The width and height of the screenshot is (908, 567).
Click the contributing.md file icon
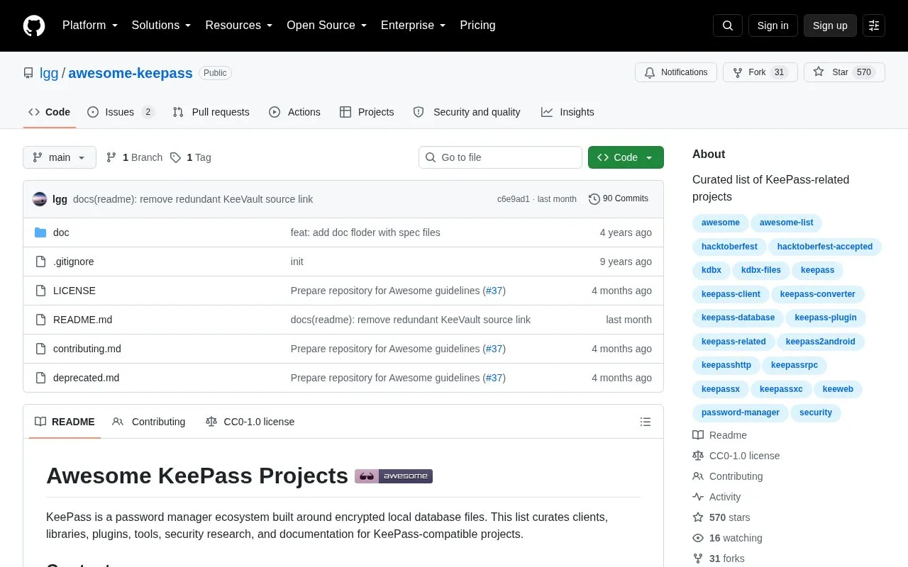click(x=40, y=349)
